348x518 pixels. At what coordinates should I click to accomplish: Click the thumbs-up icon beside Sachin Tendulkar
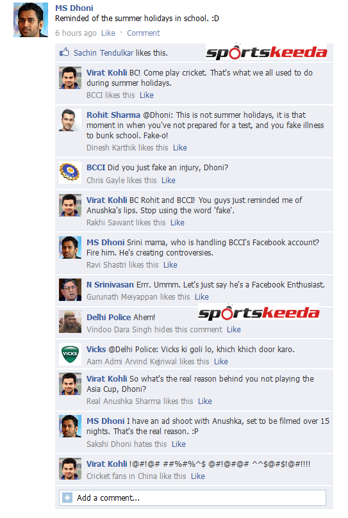(x=64, y=53)
